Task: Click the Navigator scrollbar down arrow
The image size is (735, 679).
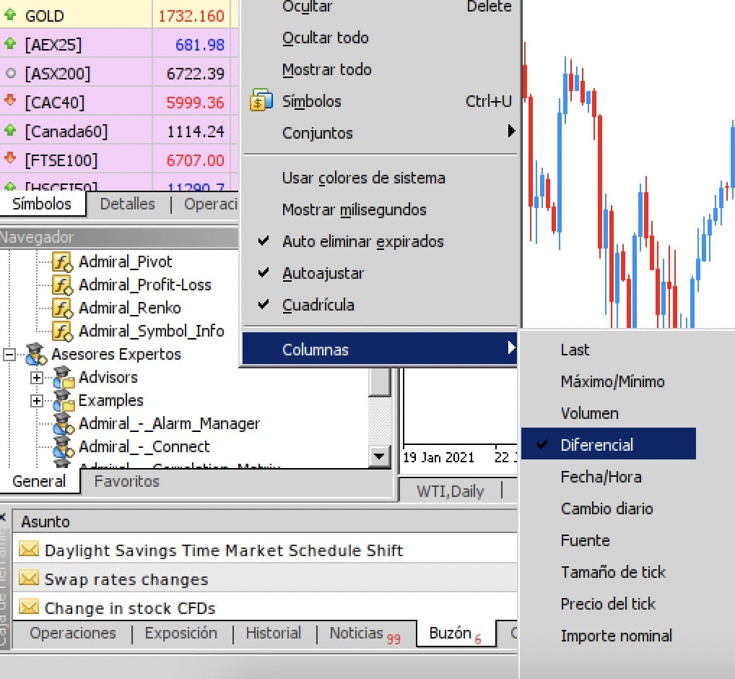Action: pyautogui.click(x=379, y=456)
